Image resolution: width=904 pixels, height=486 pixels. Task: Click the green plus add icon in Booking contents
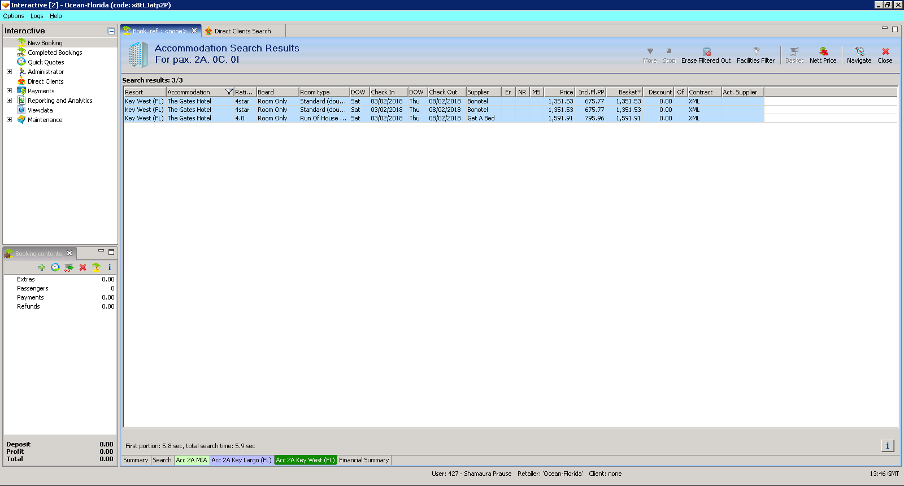[x=42, y=267]
